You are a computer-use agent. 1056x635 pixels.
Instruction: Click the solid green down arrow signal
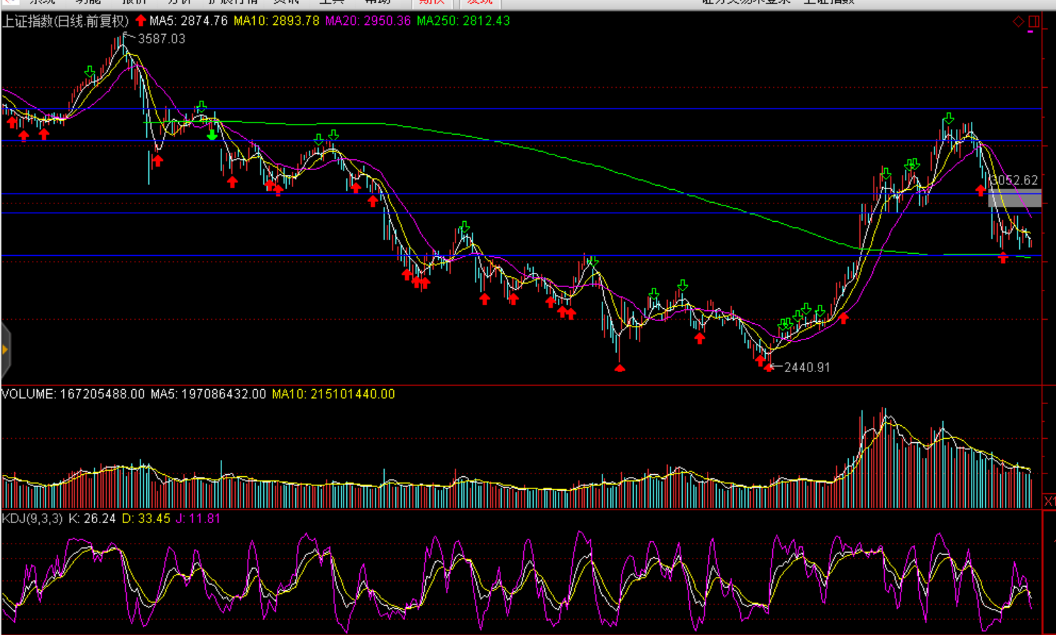(212, 135)
